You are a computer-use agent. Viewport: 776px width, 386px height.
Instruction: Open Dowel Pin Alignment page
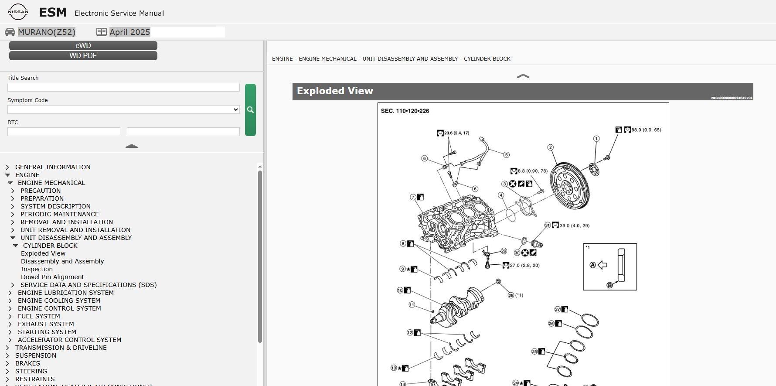[52, 277]
